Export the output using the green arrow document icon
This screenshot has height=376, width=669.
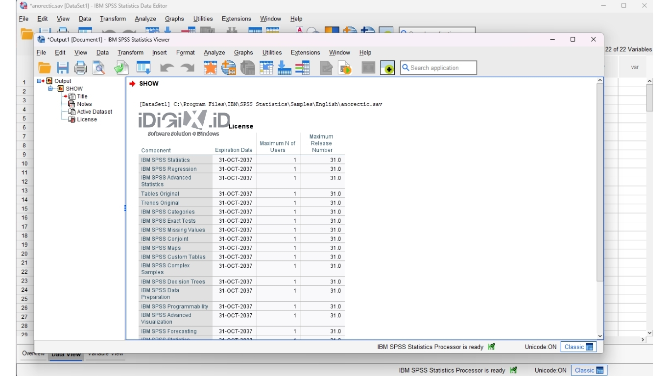(x=121, y=68)
